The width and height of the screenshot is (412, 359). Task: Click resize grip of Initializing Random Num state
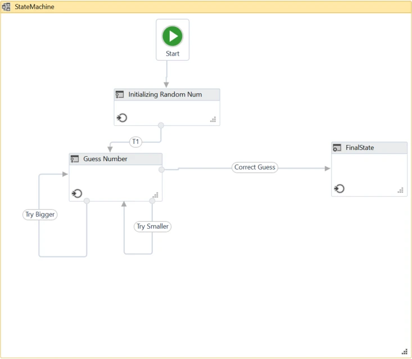tap(213, 120)
